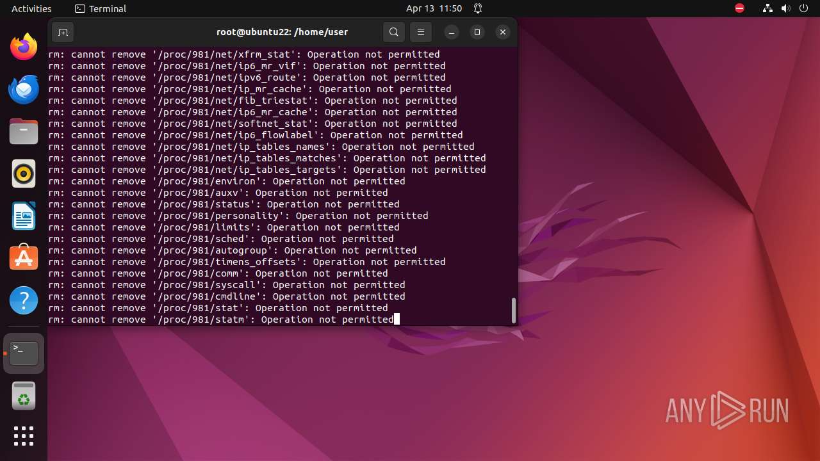This screenshot has height=461, width=820.
Task: Open Firefox from the dock
Action: (24, 47)
